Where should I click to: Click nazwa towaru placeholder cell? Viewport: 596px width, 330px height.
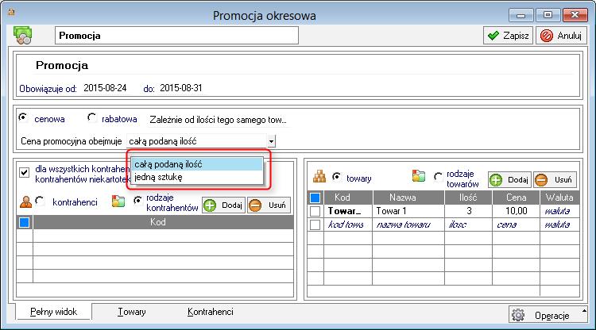tap(408, 225)
